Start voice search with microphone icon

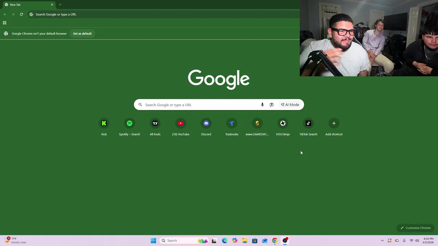click(262, 105)
